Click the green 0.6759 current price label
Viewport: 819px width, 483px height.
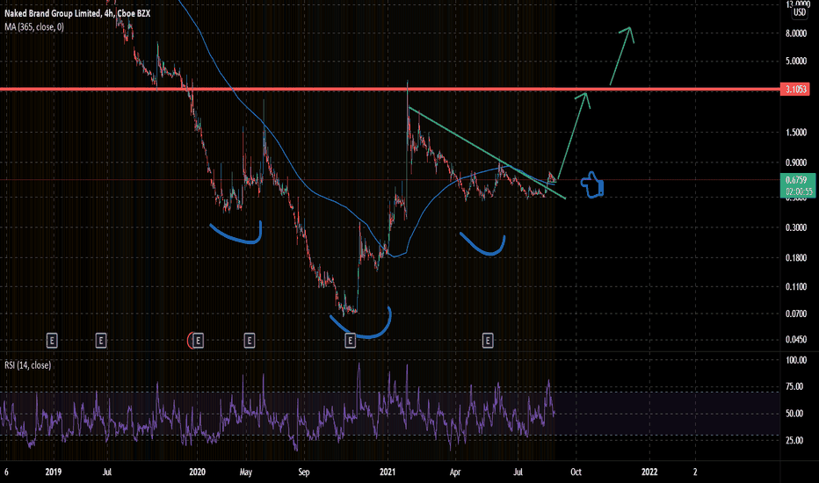click(797, 180)
